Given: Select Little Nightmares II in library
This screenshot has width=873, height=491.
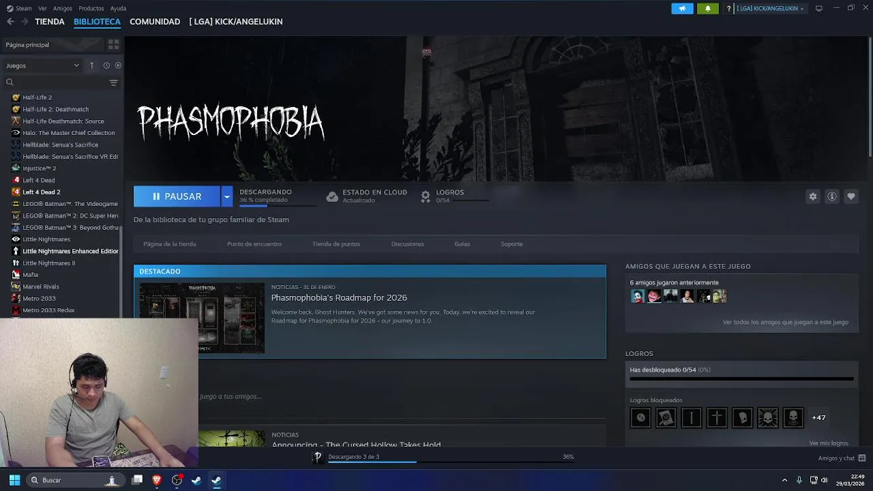Looking at the screenshot, I should pos(49,263).
